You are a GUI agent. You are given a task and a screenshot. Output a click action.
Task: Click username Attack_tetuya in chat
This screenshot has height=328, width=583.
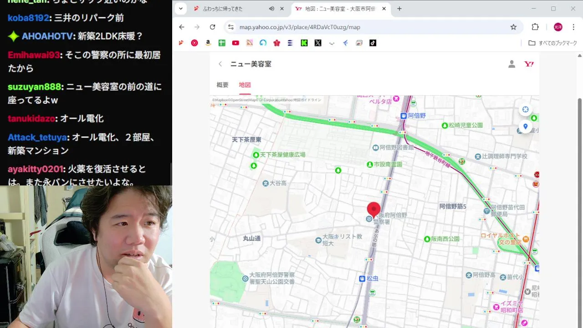[x=37, y=137]
